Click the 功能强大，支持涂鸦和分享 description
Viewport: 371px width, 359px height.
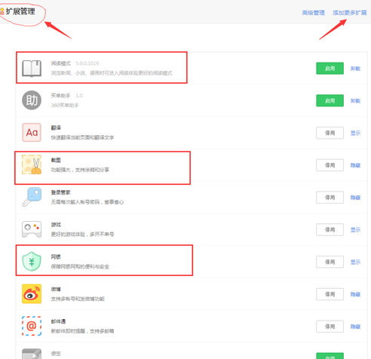(80, 170)
